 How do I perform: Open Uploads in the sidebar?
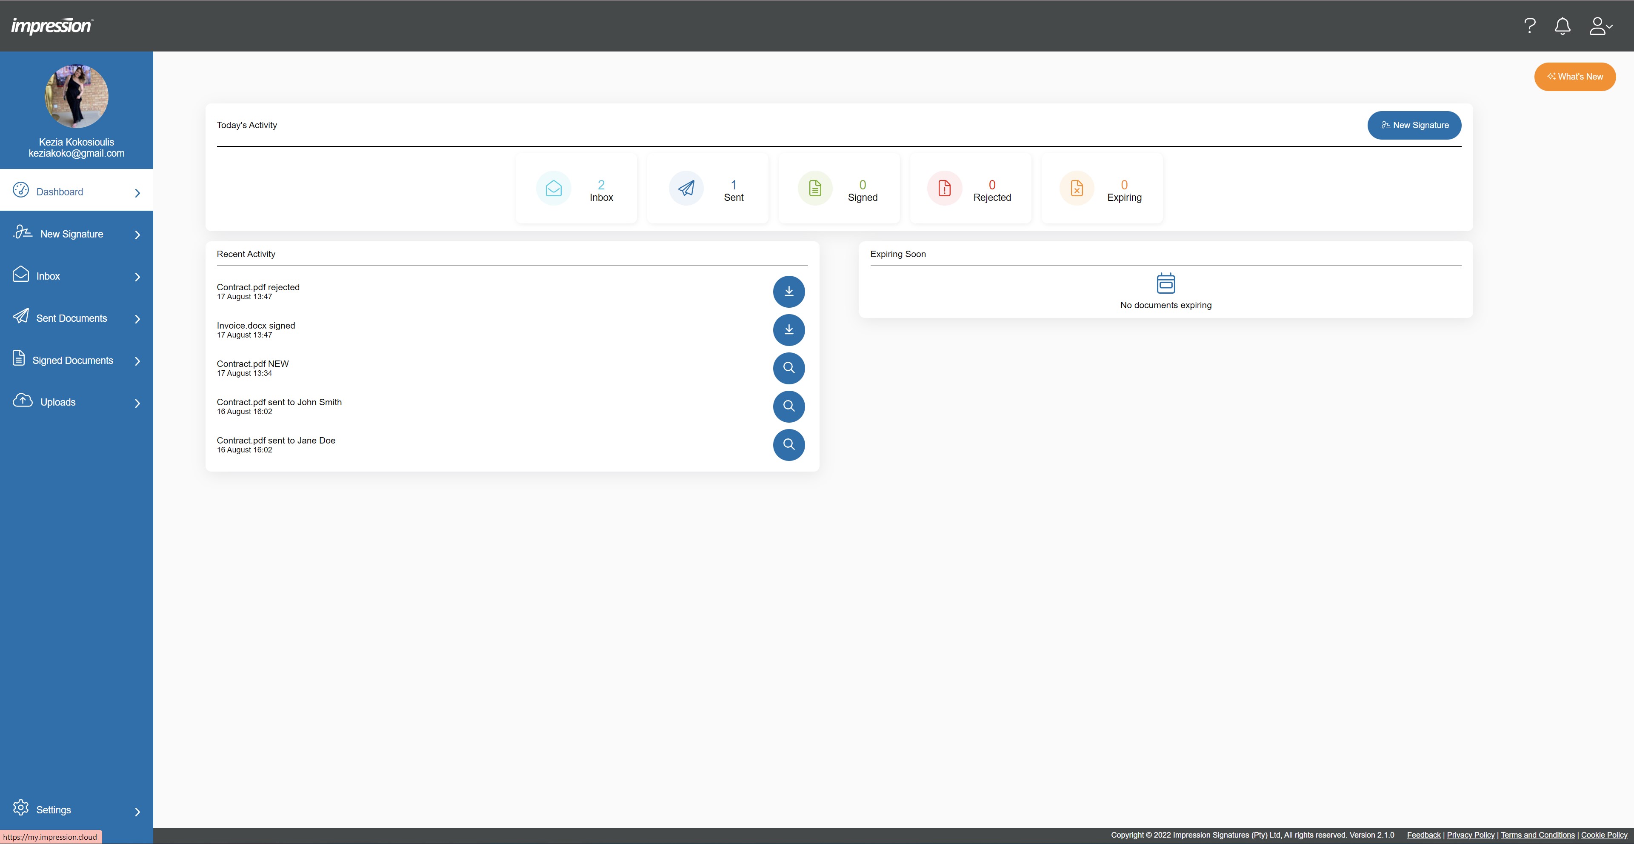coord(58,402)
